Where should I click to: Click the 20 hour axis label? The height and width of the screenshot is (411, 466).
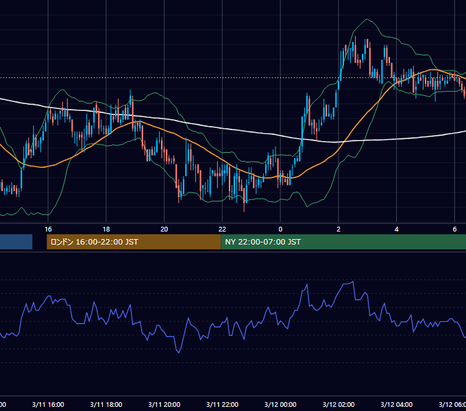tap(164, 229)
